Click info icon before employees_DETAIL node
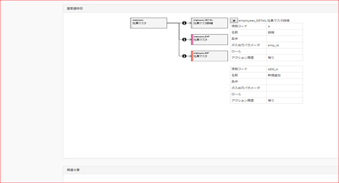339x183 pixels. click(184, 23)
